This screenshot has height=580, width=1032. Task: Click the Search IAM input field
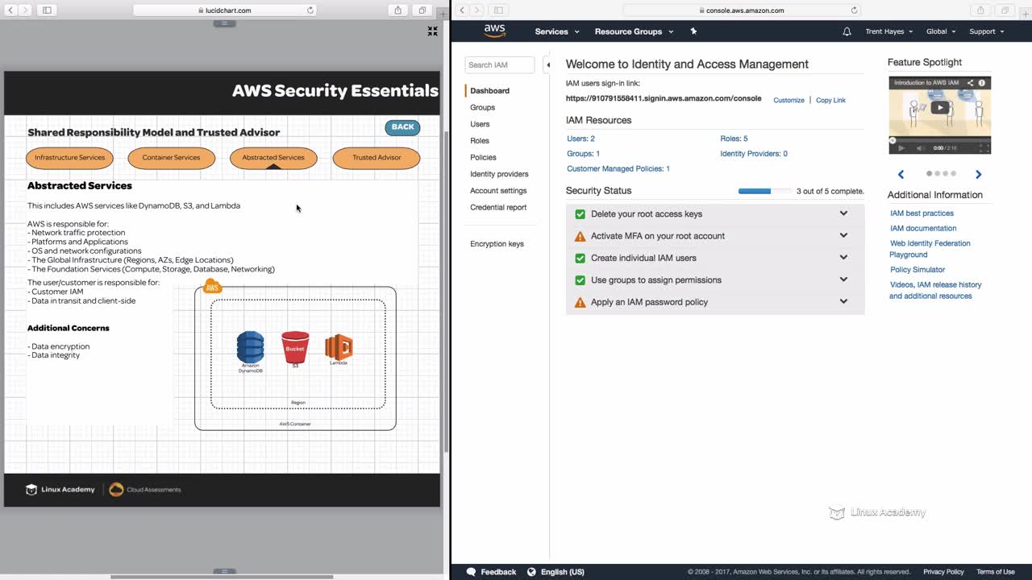tap(500, 65)
